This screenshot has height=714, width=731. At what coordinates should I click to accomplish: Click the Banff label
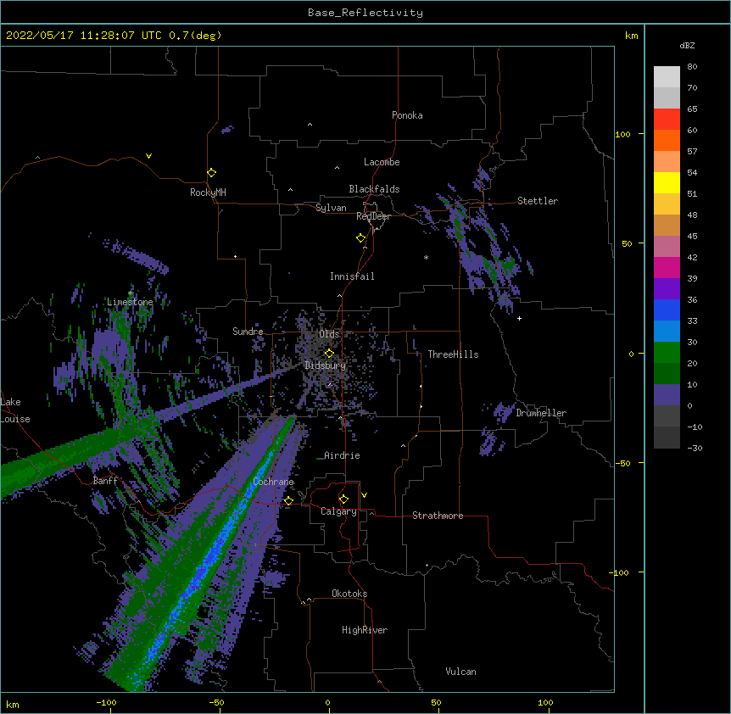[x=105, y=481]
